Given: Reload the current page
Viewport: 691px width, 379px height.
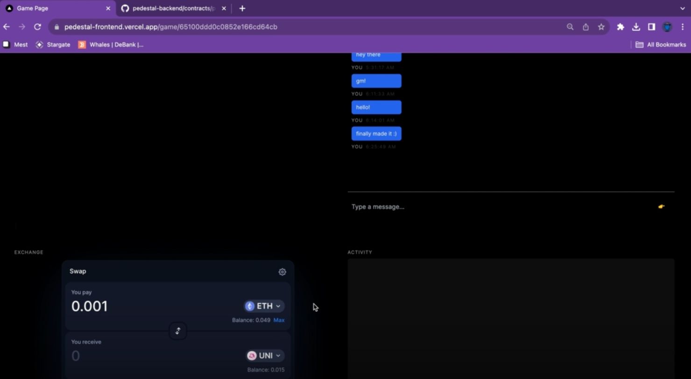Looking at the screenshot, I should [37, 27].
